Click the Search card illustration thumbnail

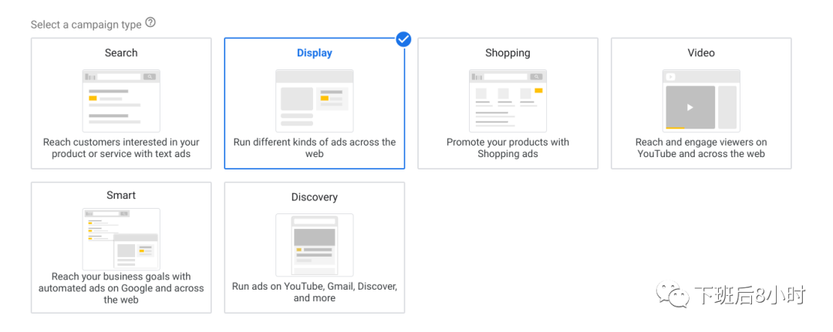click(x=121, y=101)
